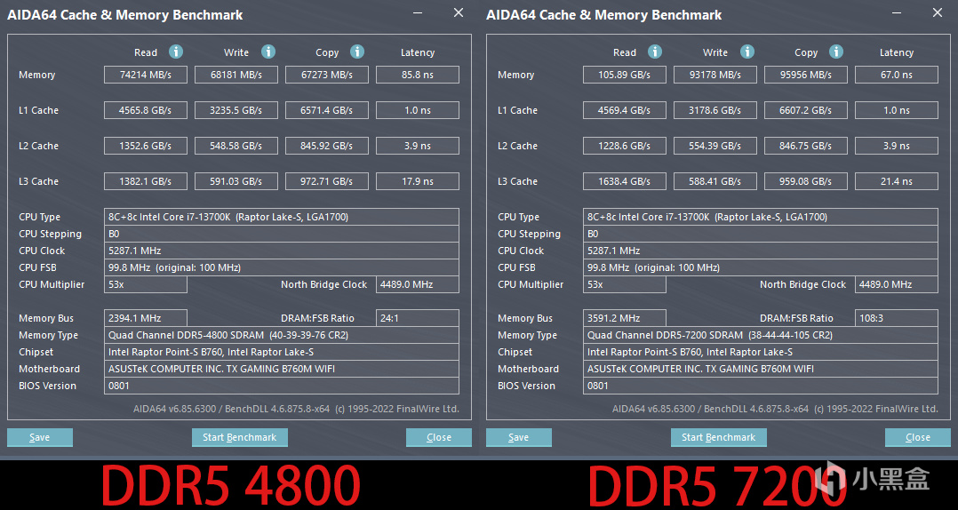Click L2 Cache read 1228.6 GB/s

pyautogui.click(x=625, y=146)
